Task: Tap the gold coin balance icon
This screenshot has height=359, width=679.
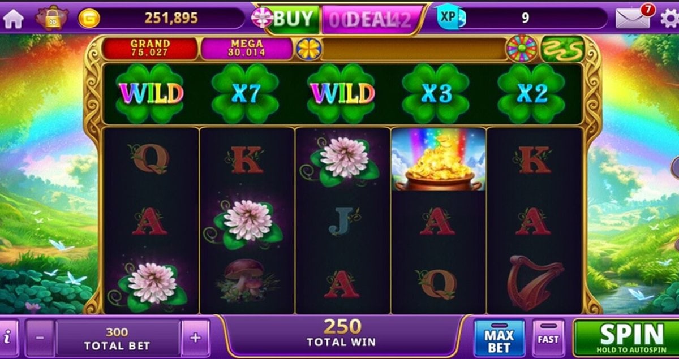Action: [x=89, y=18]
